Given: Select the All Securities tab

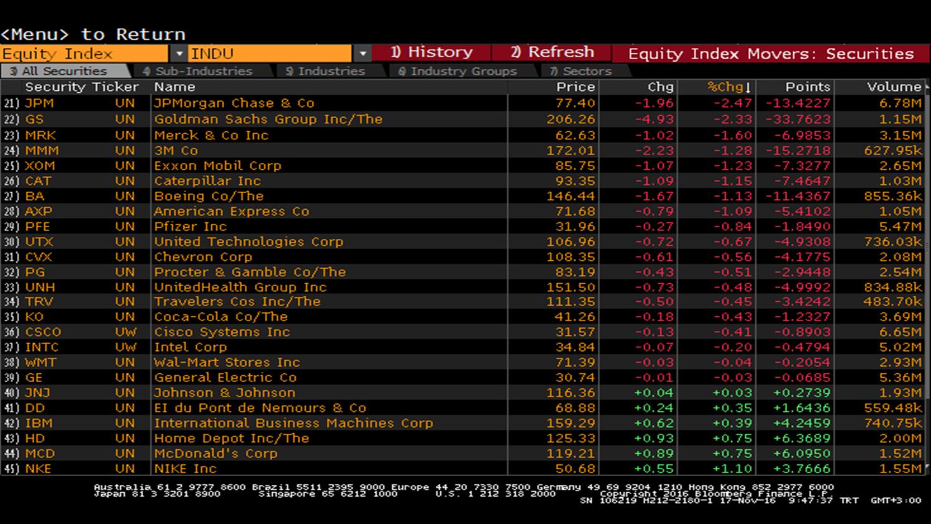Looking at the screenshot, I should click(64, 71).
